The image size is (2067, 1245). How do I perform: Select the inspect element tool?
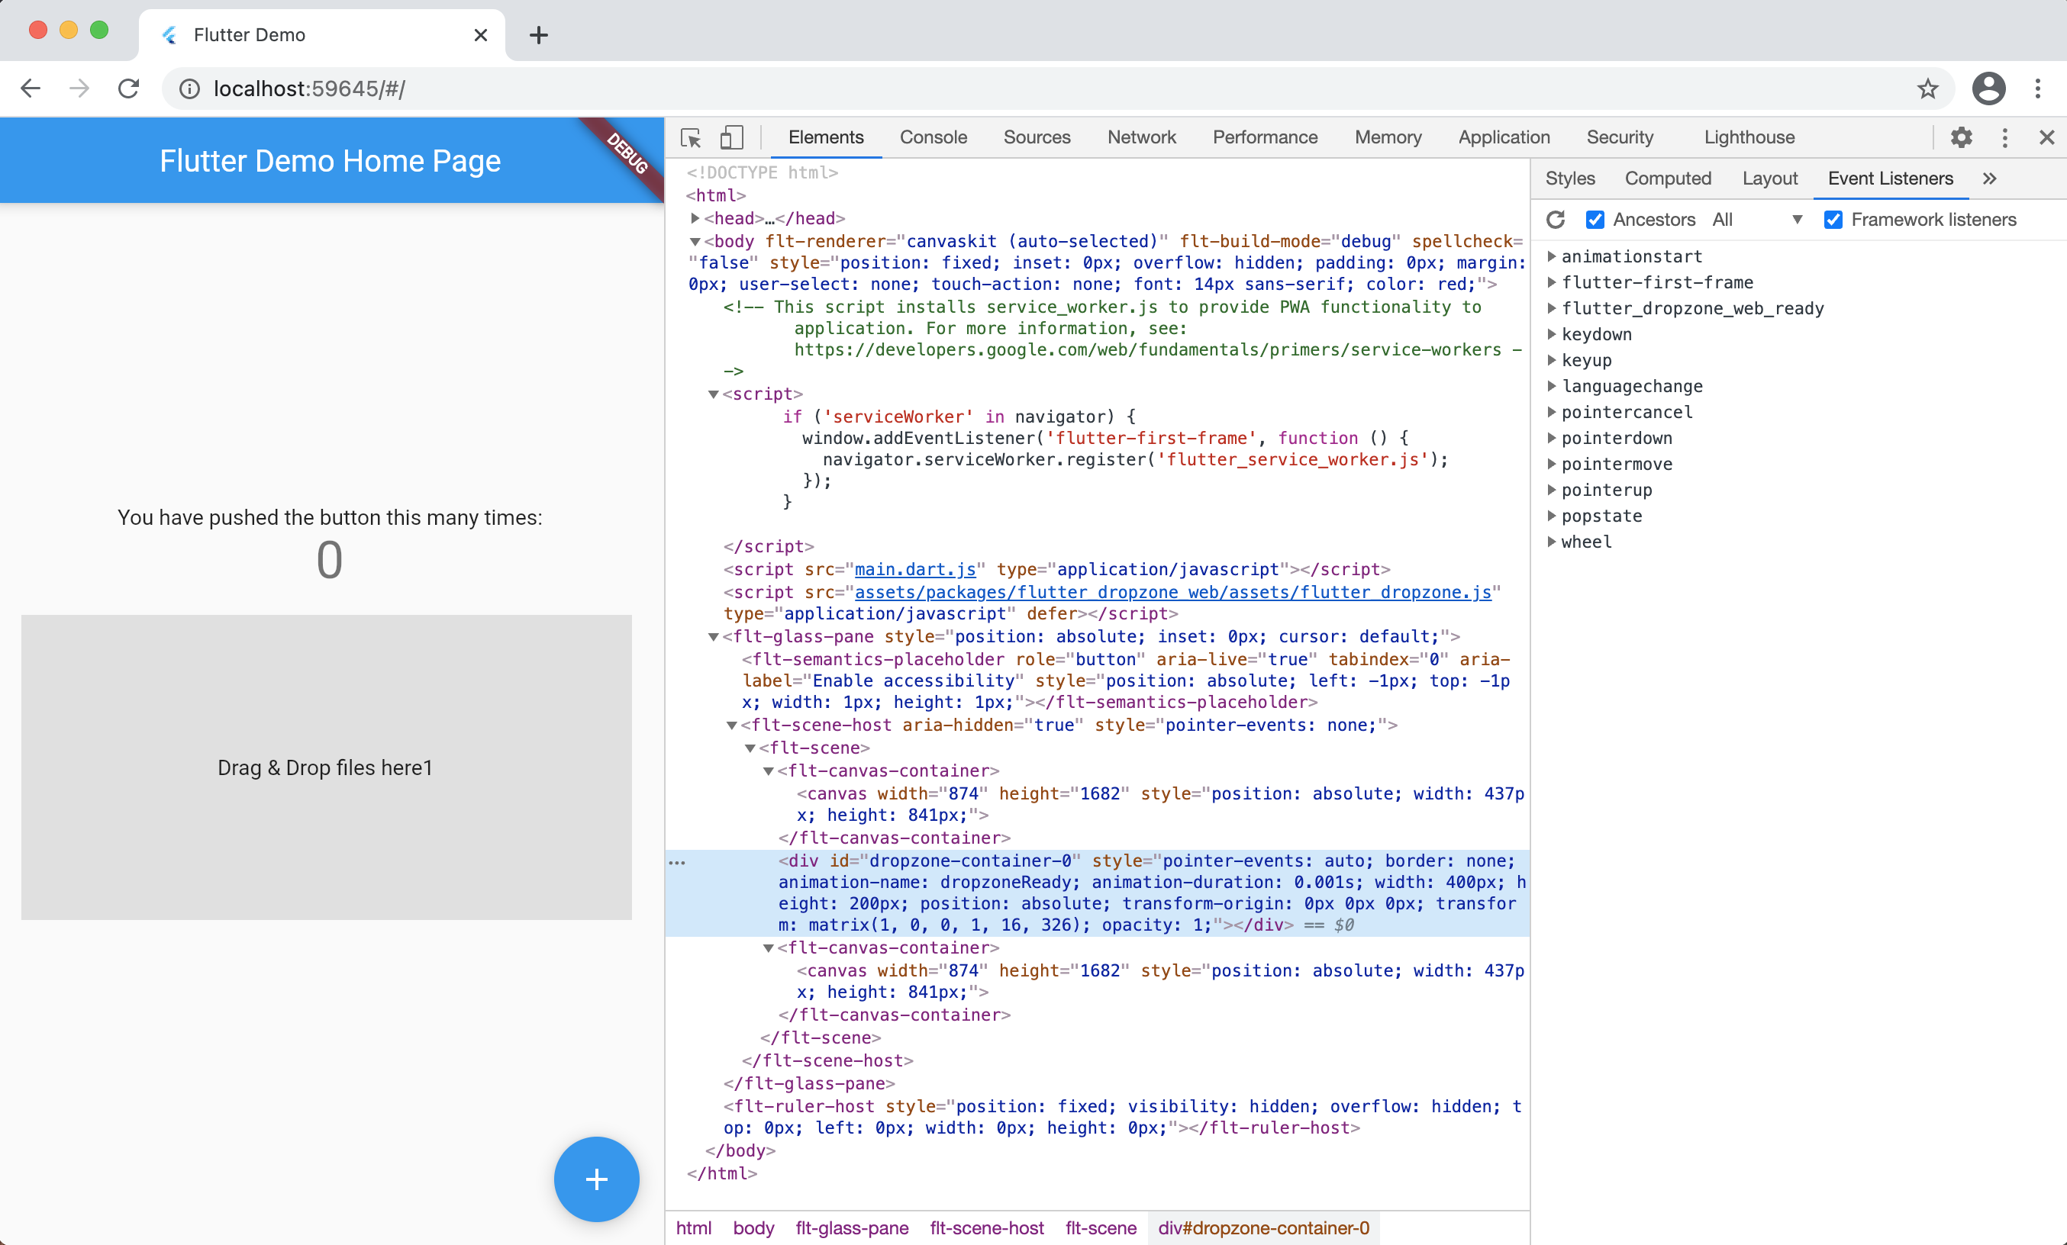tap(690, 137)
